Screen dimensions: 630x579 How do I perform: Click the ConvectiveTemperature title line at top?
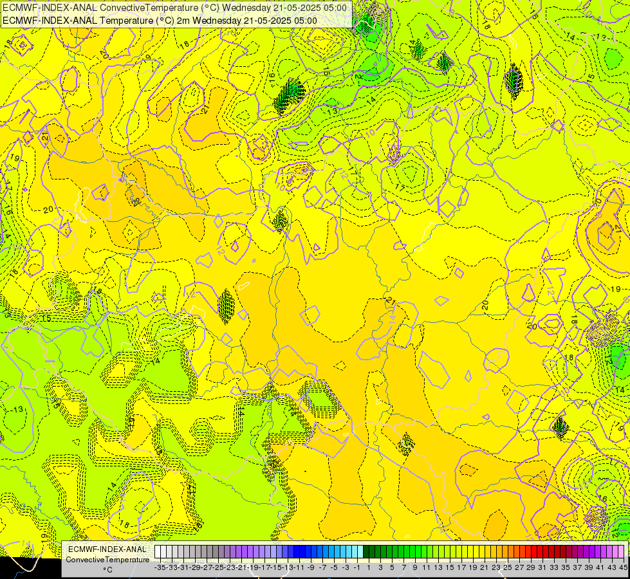[175, 8]
